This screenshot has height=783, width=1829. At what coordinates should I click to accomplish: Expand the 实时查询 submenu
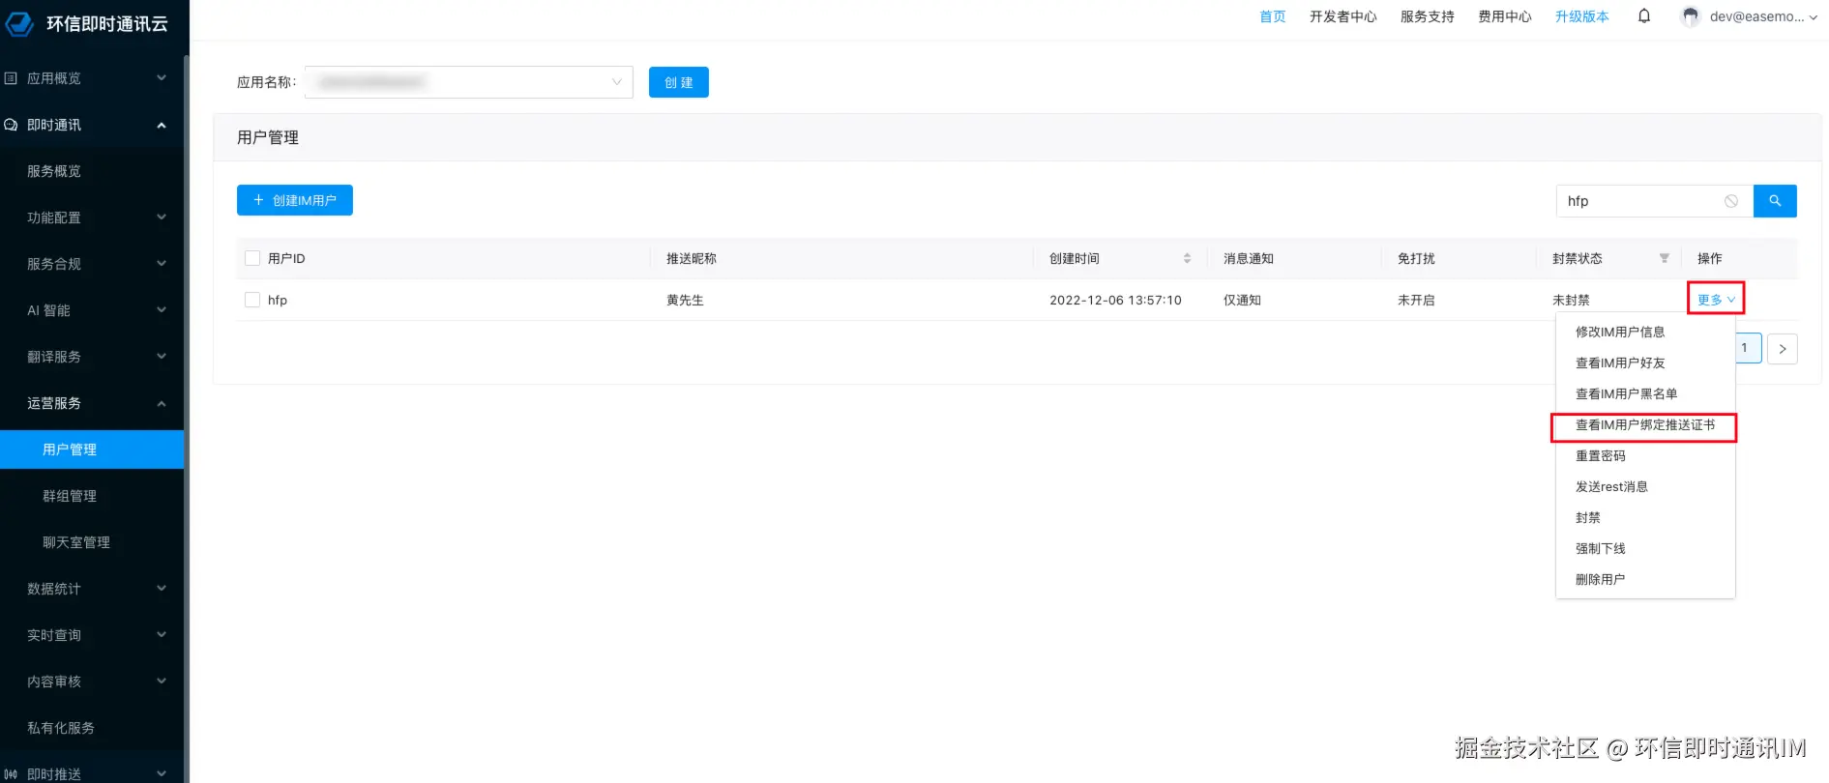[x=162, y=635]
